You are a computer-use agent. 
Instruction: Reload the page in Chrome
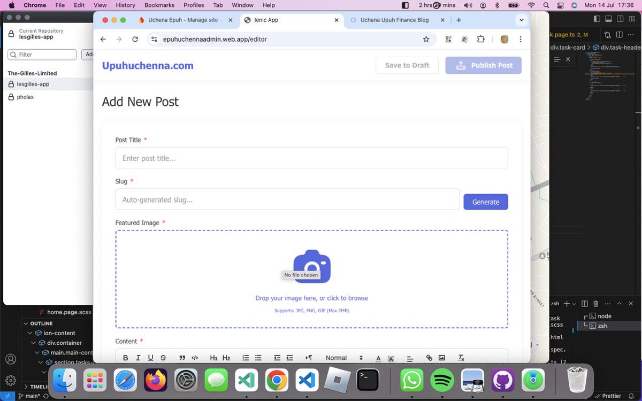coord(135,39)
